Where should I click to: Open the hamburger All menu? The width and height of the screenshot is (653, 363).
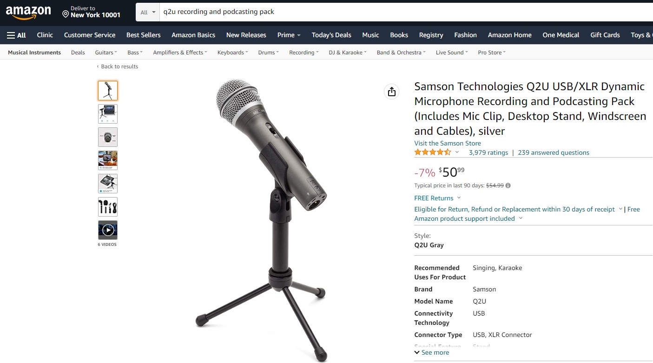[x=16, y=35]
